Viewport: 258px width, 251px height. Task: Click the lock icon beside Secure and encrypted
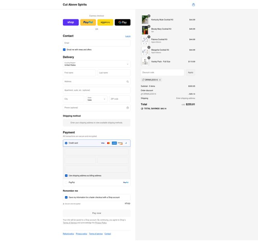coord(64,204)
